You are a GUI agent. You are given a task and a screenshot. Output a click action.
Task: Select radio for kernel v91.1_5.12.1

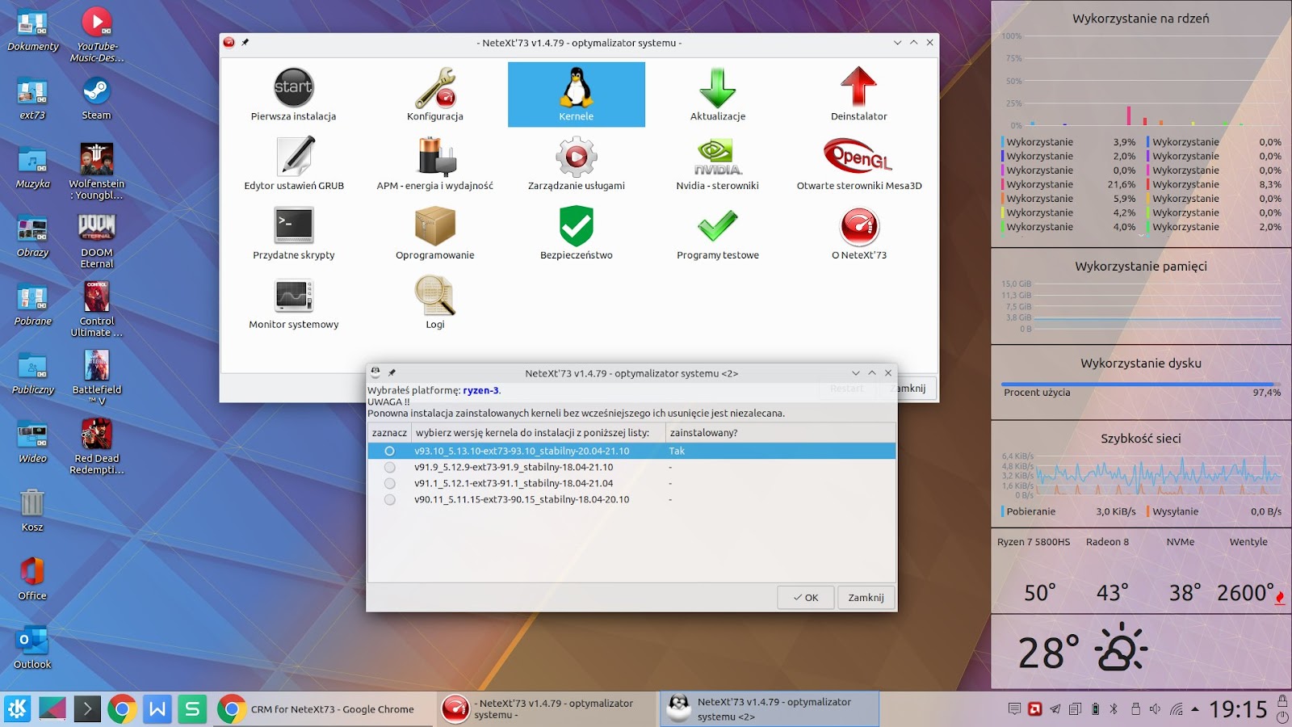coord(390,483)
